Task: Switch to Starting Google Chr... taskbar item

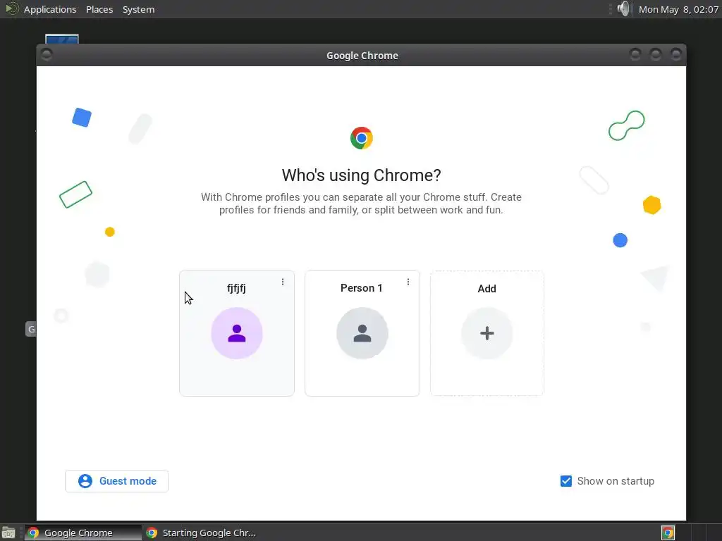Action: [201, 533]
